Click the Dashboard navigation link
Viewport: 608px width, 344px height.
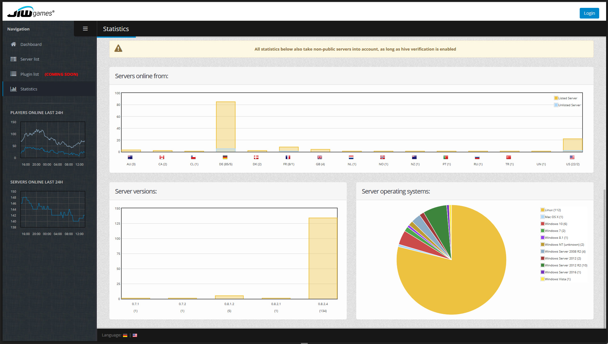click(x=31, y=44)
